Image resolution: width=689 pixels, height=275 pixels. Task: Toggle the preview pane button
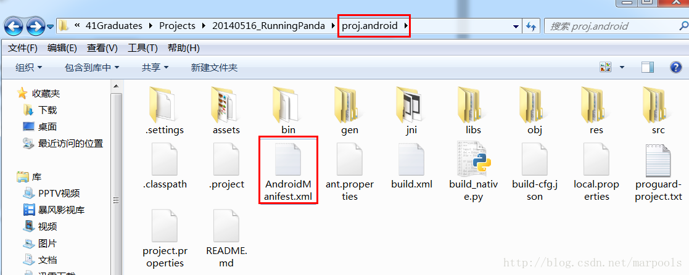647,67
